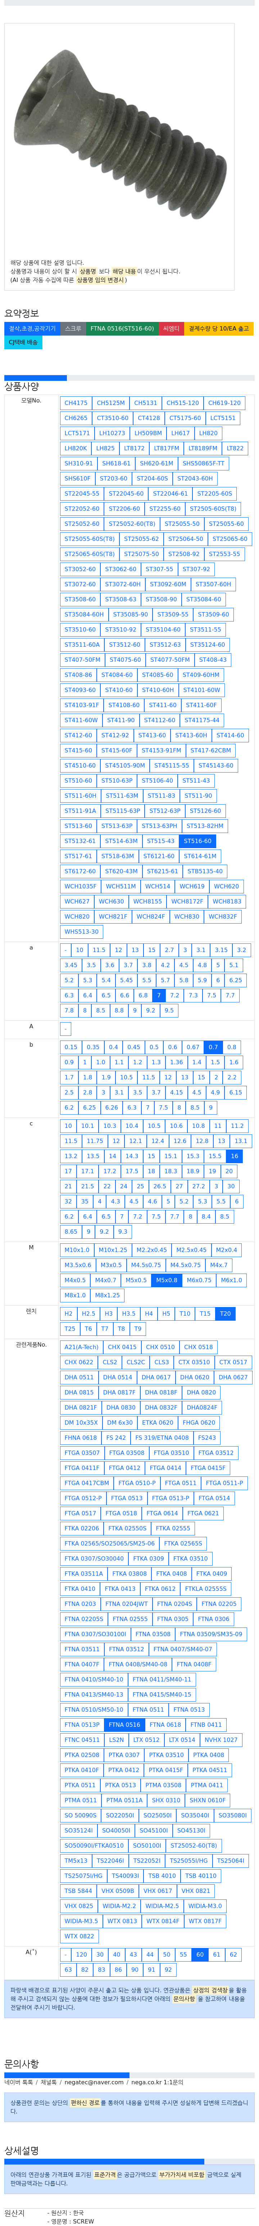Choose model number CH4175
Image resolution: width=259 pixels, height=2226 pixels.
pyautogui.click(x=76, y=403)
